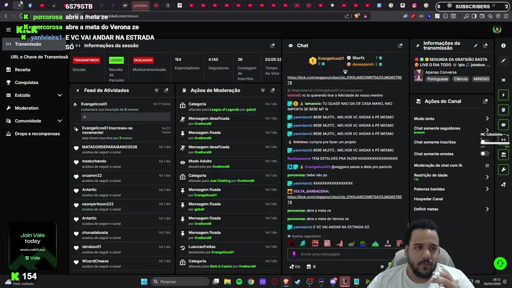Click the purple microphone in chat input

pos(294,254)
